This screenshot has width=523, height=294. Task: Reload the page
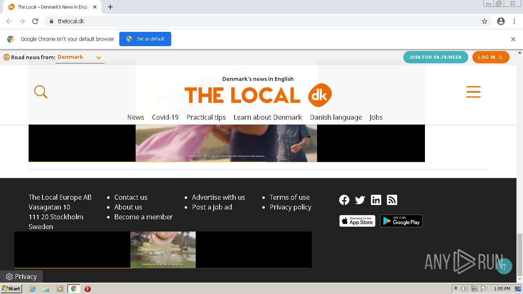35,21
